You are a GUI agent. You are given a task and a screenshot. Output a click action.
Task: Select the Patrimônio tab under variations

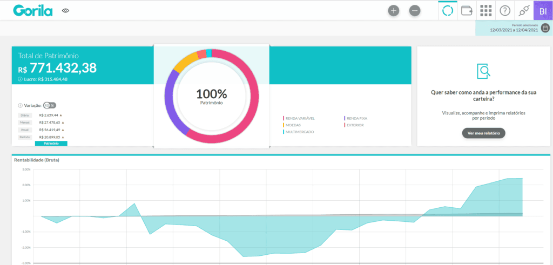point(51,144)
